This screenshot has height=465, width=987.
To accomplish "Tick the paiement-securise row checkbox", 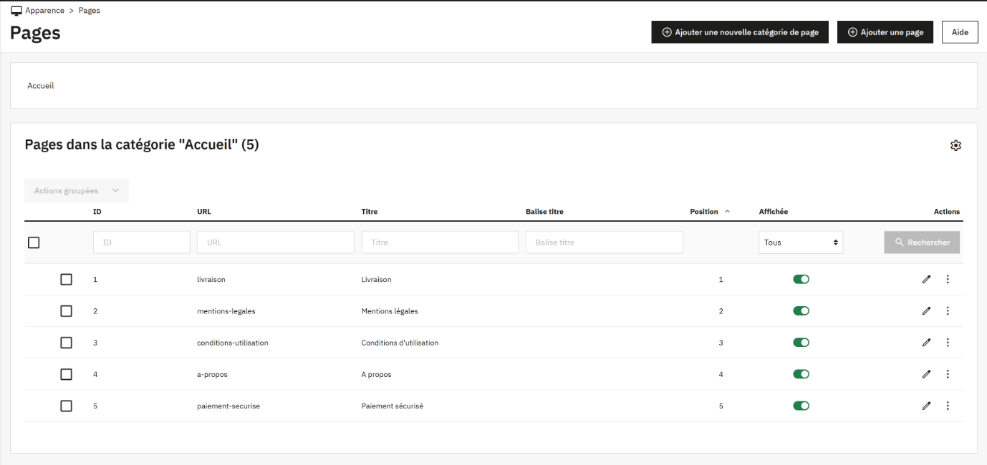I will click(67, 406).
